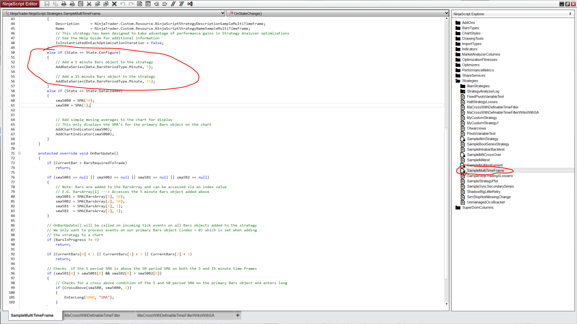The height and width of the screenshot is (324, 577).
Task: Click the new tab plus button
Action: point(238,315)
